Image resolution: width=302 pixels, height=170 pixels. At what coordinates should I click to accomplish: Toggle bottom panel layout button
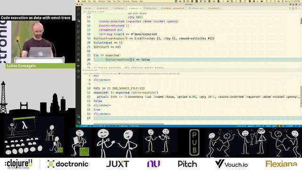pos(293,5)
